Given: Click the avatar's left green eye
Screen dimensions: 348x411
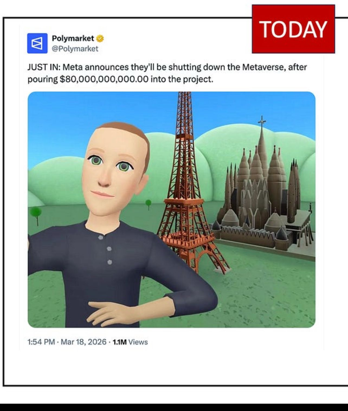Looking at the screenshot, I should tap(96, 161).
